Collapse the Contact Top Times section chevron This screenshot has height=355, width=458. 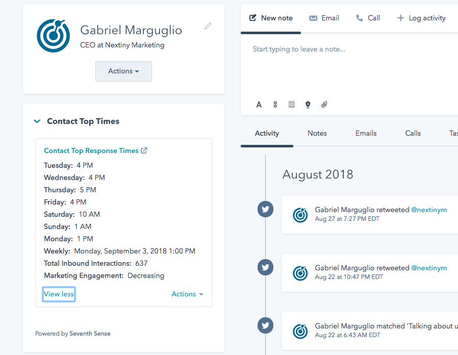click(37, 121)
